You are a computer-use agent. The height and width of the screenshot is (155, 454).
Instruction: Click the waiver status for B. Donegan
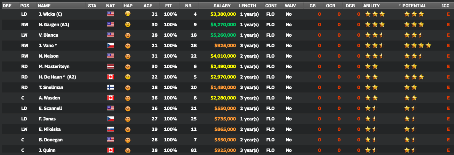[x=288, y=140]
